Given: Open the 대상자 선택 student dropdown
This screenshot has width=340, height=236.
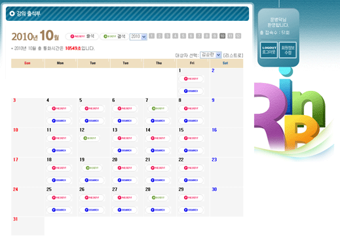Looking at the screenshot, I should (x=211, y=55).
